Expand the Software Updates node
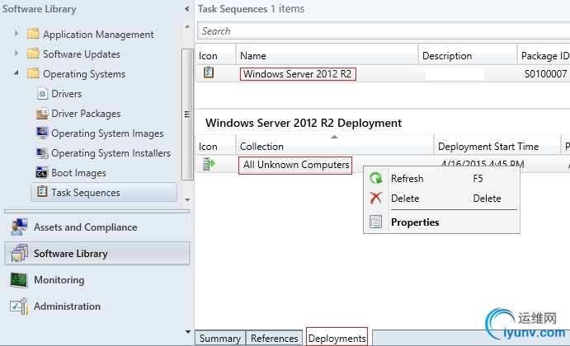 pyautogui.click(x=16, y=54)
